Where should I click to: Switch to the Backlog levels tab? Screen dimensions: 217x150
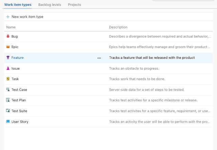tap(50, 5)
